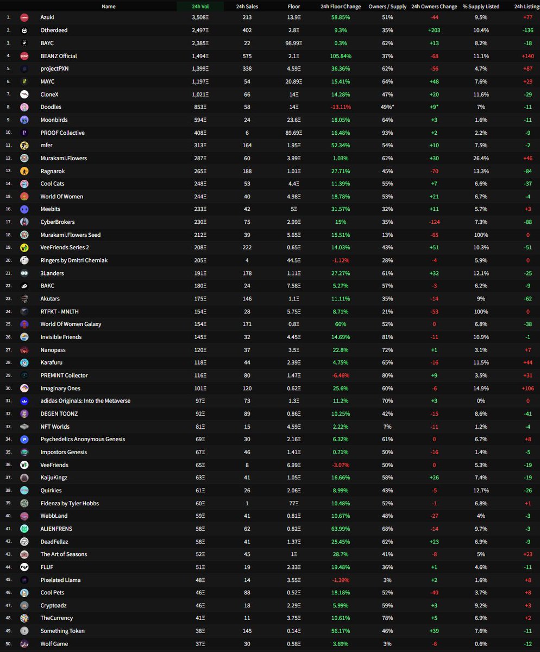The width and height of the screenshot is (540, 652).
Task: Click the 3Landers collection icon
Action: pyautogui.click(x=24, y=273)
